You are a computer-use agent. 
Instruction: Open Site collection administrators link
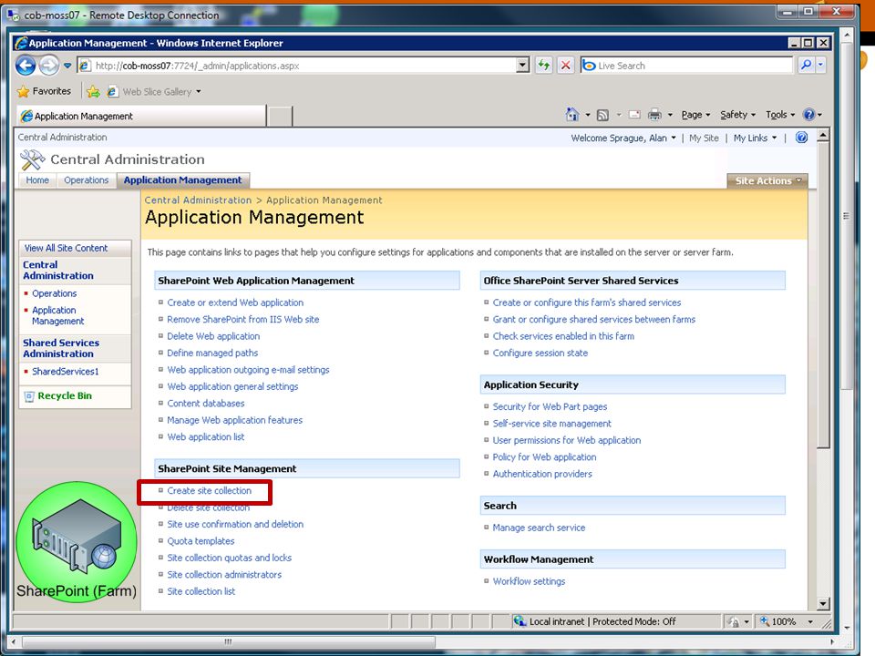point(224,575)
